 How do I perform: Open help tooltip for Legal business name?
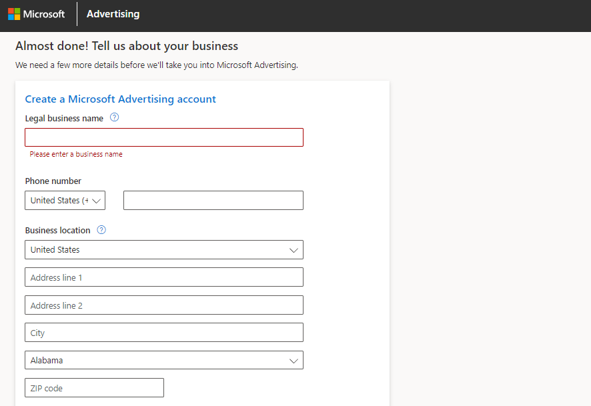(114, 117)
